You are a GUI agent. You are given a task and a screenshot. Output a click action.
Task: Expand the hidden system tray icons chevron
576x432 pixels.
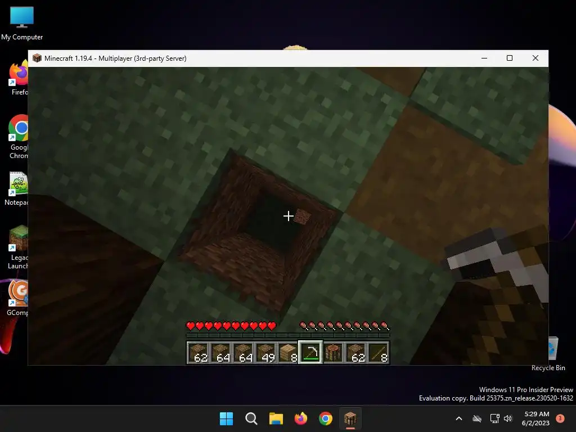pyautogui.click(x=459, y=418)
